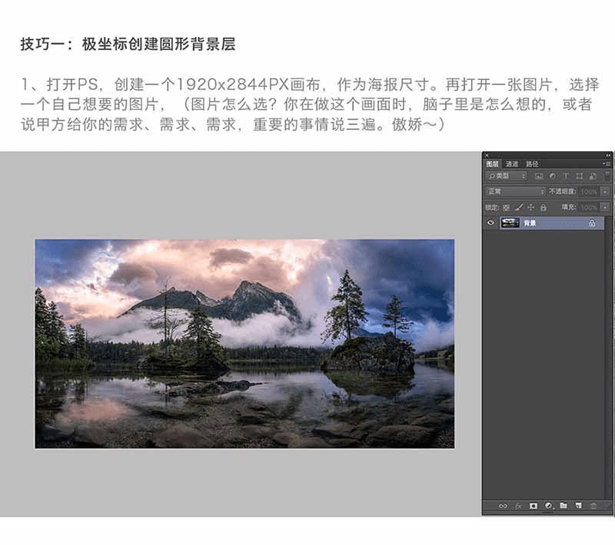Click the delete layer trash icon
Screen dimensions: 615x545
[593, 506]
